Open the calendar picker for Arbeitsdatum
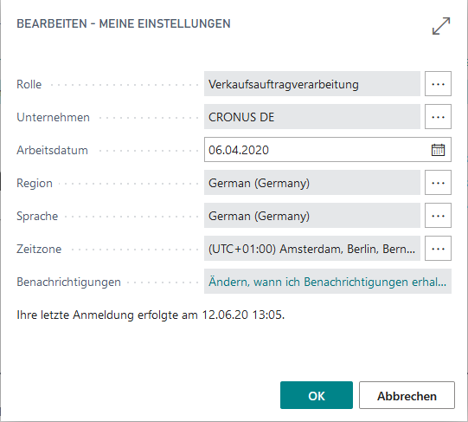 point(438,150)
